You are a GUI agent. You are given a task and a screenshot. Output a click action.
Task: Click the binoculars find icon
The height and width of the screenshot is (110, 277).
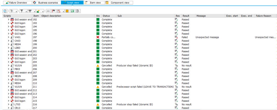(x=48, y=11)
